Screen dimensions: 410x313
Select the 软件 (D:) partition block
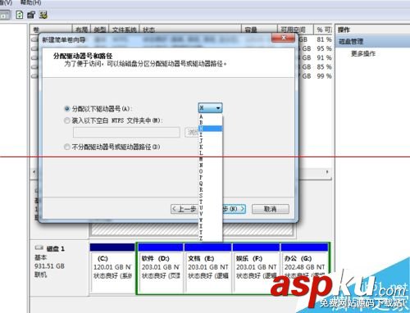tap(161, 268)
